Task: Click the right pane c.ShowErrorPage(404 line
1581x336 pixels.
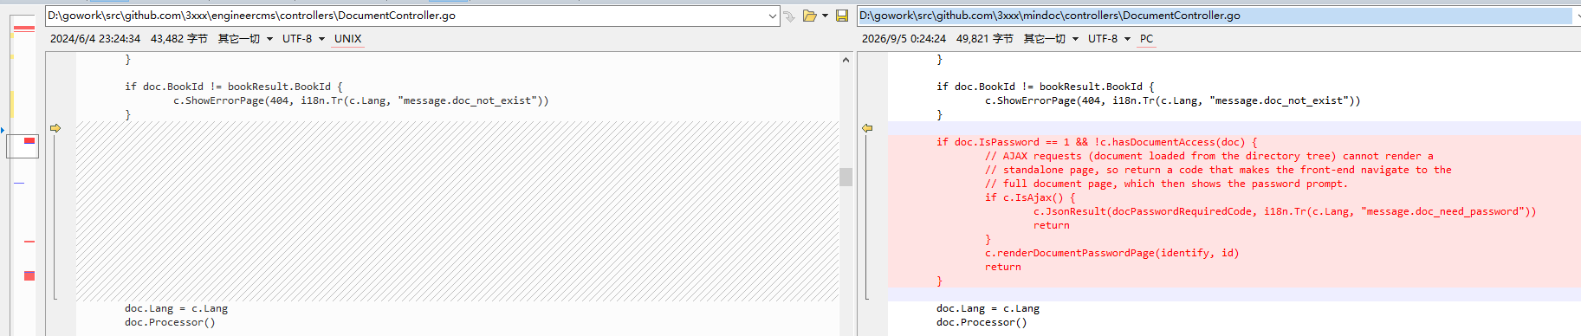Action: pyautogui.click(x=1173, y=100)
